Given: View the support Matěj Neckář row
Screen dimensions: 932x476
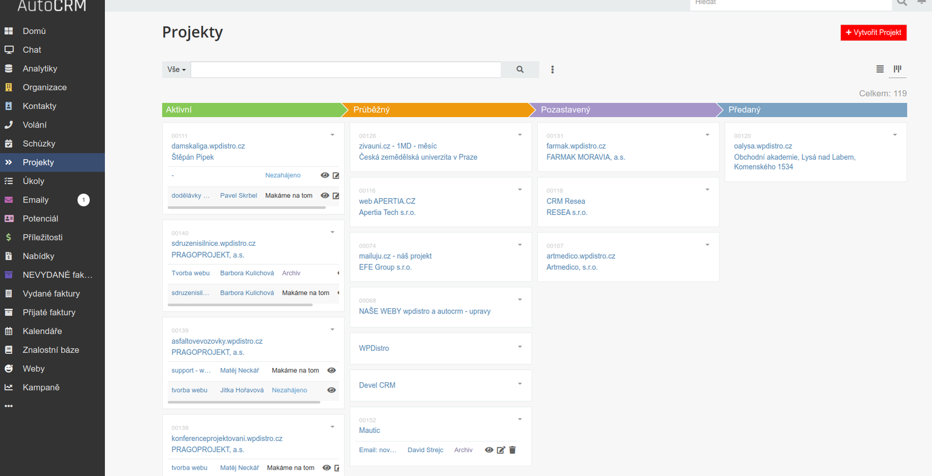Looking at the screenshot, I should click(331, 371).
